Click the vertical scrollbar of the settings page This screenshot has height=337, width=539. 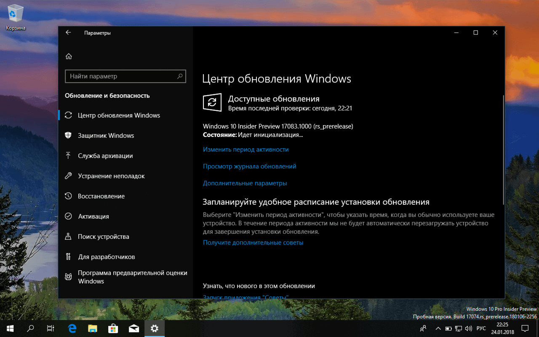pos(503,150)
